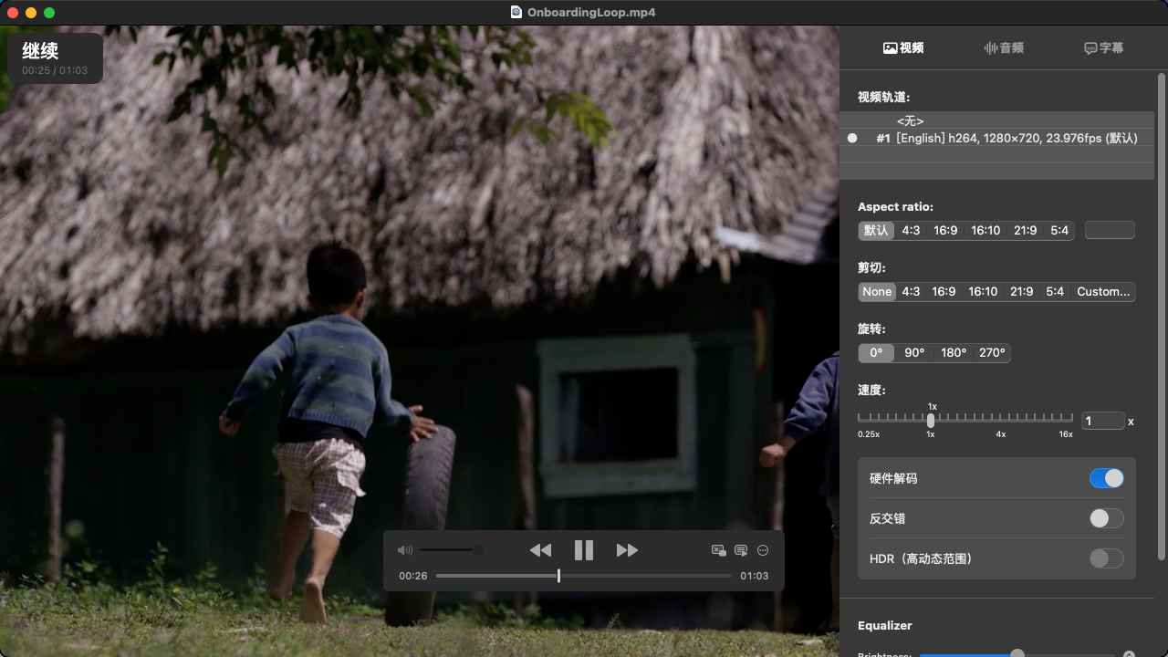1168x657 pixels.
Task: Reset brightness with the circular arrow icon
Action: pos(1129,653)
